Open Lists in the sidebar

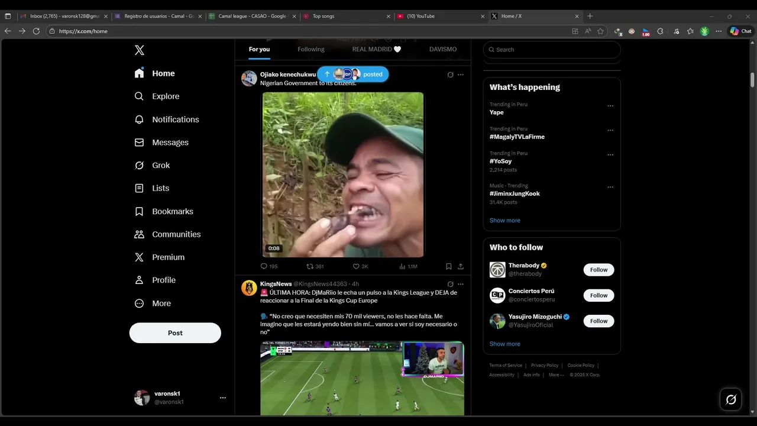coord(152,188)
